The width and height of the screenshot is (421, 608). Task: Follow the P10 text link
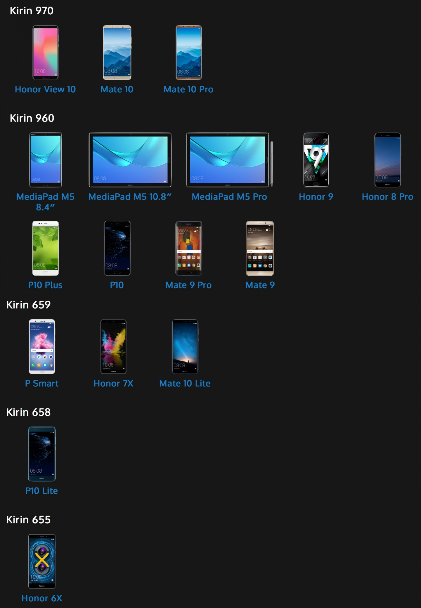(x=117, y=285)
